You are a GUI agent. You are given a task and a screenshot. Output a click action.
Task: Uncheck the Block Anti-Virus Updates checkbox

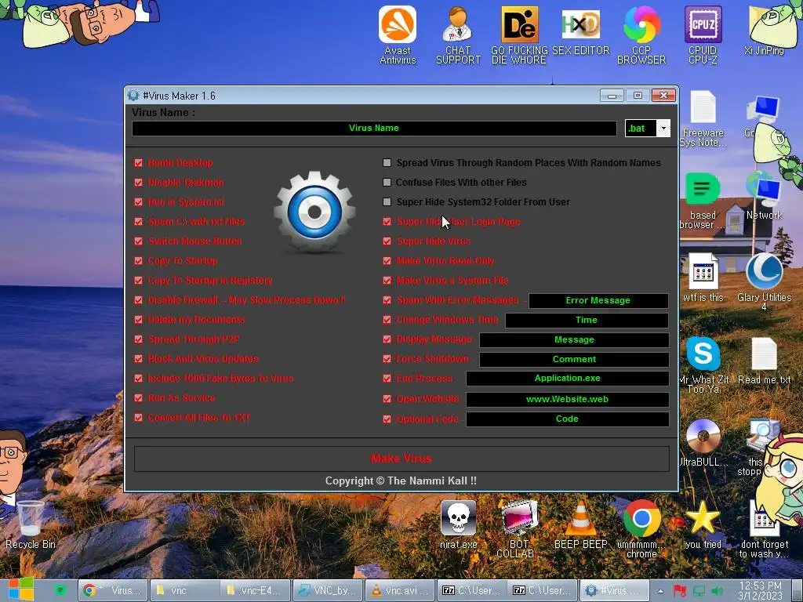pyautogui.click(x=138, y=358)
